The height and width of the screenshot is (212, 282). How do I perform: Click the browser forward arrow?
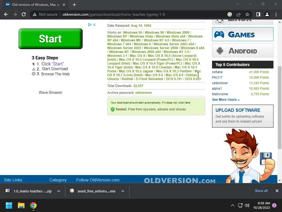(15, 14)
